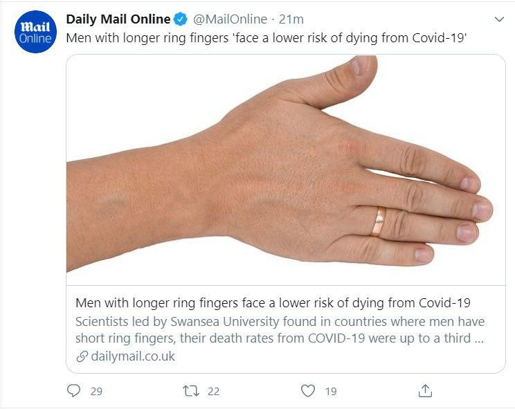This screenshot has width=515, height=409.
Task: Click the dailymail.co.uk domain link
Action: pos(133,356)
